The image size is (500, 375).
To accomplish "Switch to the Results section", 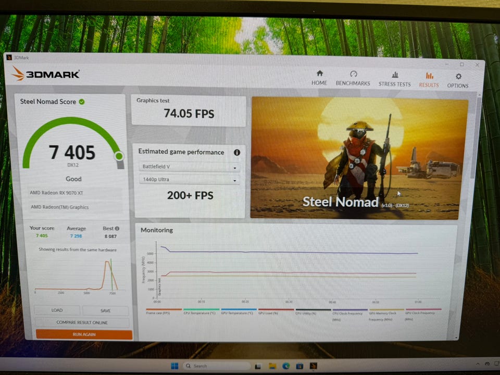I will 429,80.
